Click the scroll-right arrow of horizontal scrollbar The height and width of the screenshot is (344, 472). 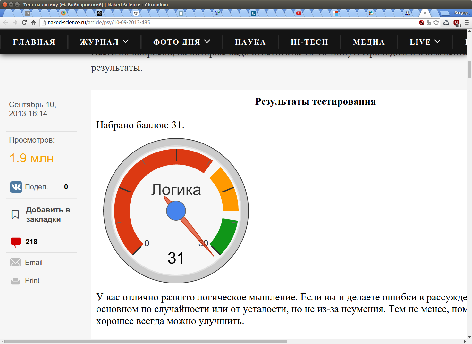click(x=465, y=341)
